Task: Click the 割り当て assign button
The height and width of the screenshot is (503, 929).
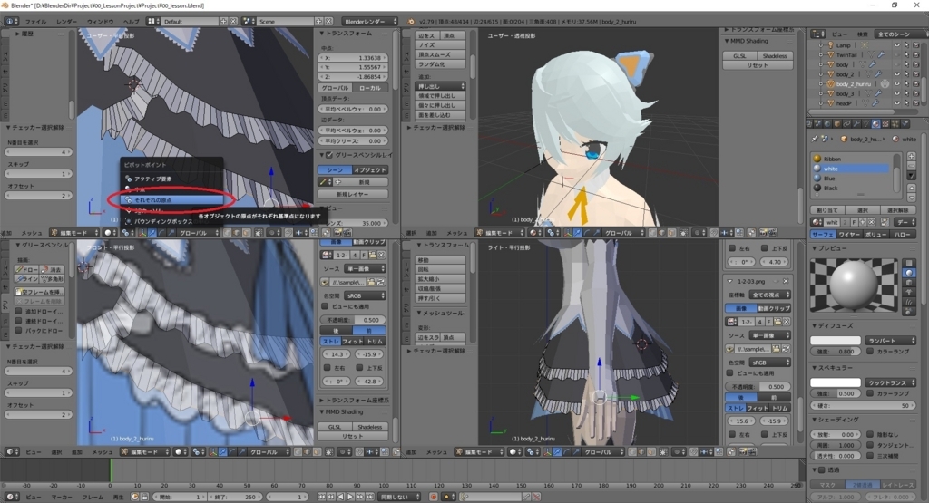Action: [827, 210]
